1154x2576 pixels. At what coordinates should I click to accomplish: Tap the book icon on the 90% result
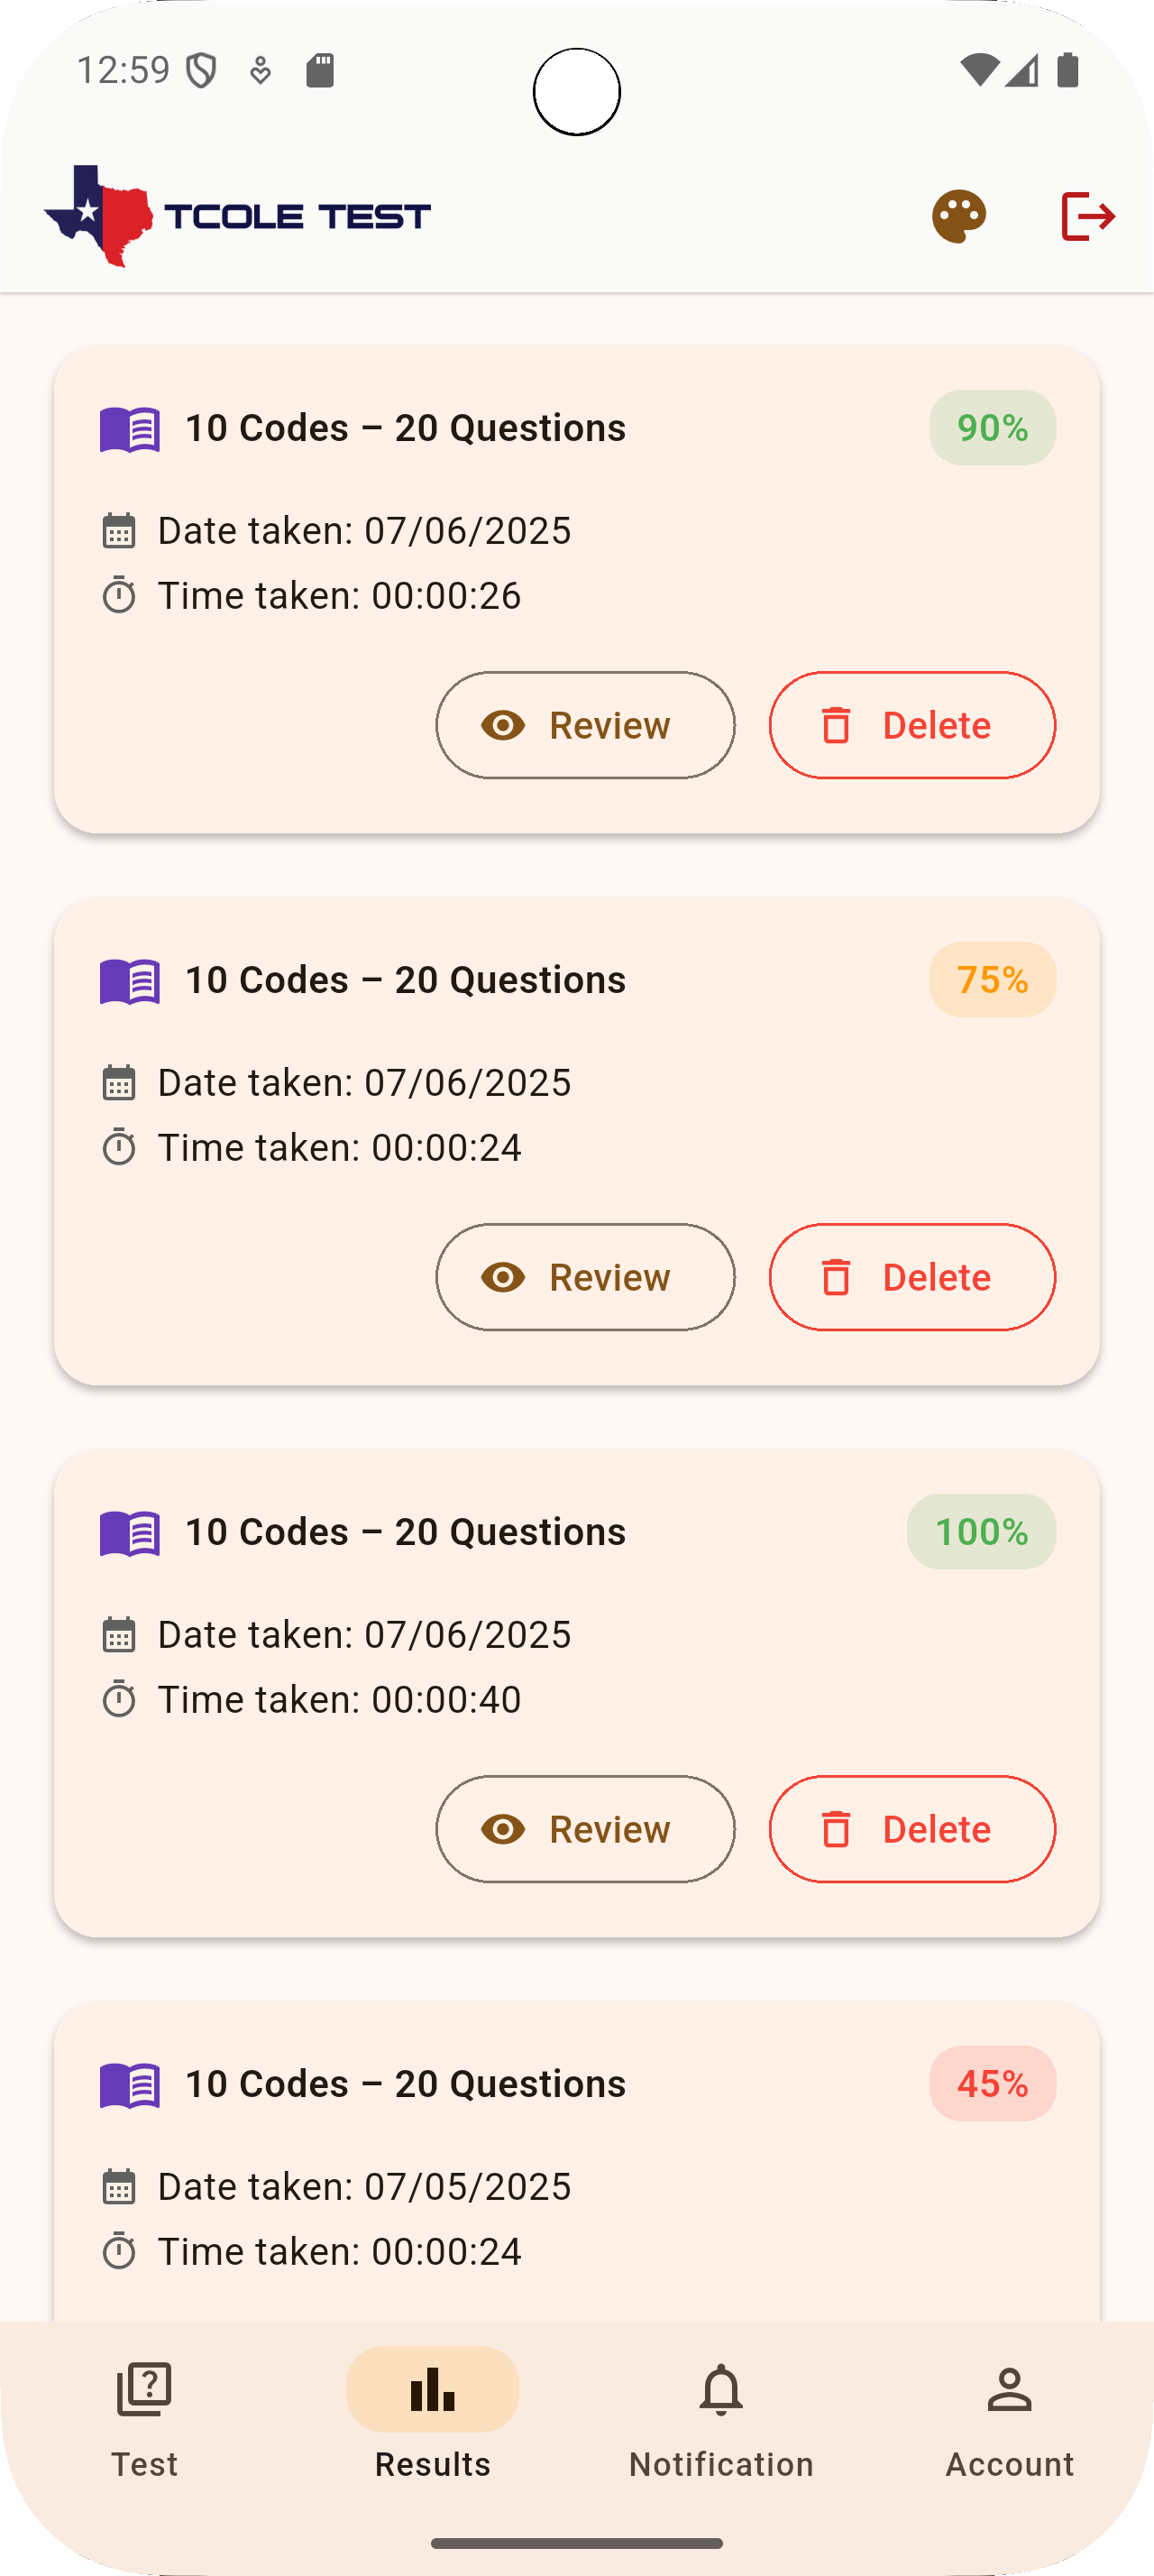(x=130, y=429)
